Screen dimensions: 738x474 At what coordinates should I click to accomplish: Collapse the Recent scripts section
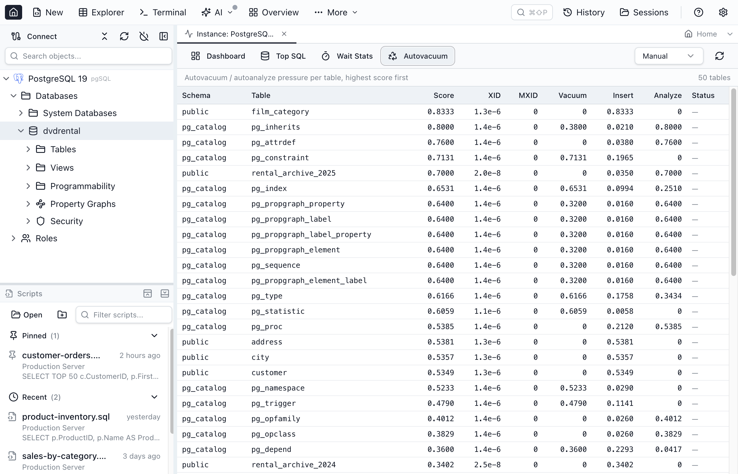(154, 397)
